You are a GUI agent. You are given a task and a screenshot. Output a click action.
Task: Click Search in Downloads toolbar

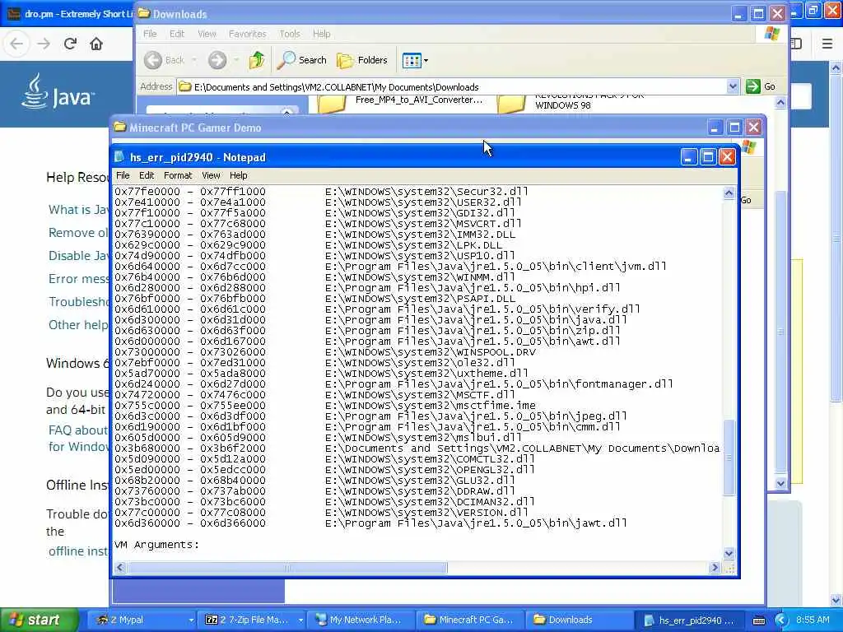click(x=301, y=60)
